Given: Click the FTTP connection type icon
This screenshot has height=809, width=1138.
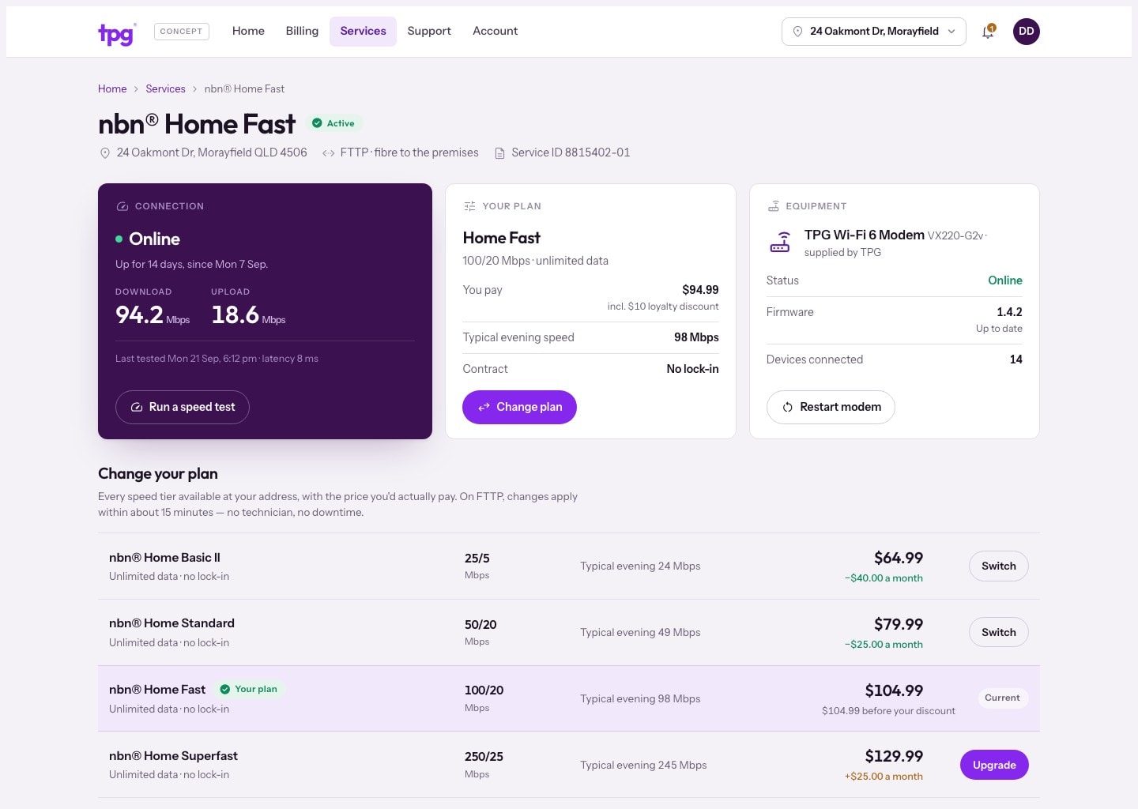Looking at the screenshot, I should click(x=328, y=153).
